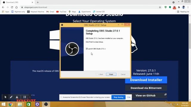
Task: Open Archer C50 bookmark
Action: click(x=99, y=12)
